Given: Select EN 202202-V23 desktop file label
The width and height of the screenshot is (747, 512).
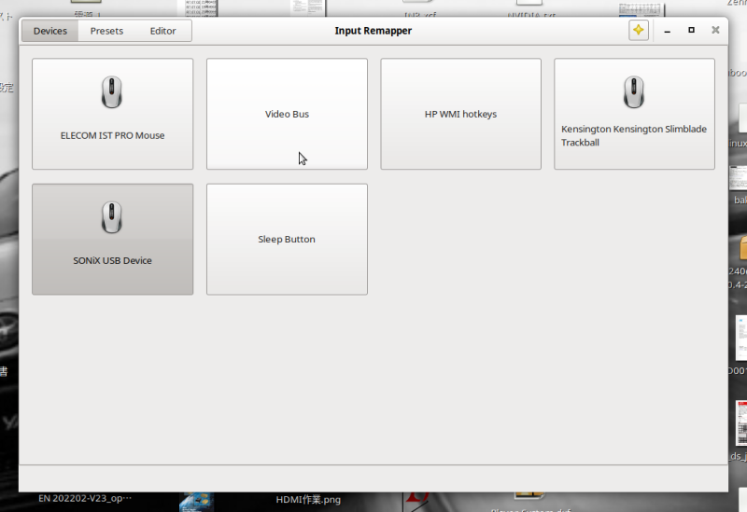Looking at the screenshot, I should (x=86, y=499).
